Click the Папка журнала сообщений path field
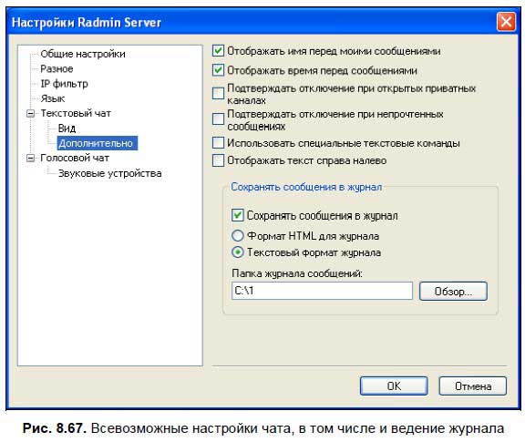Viewport: 525px width, 442px height. (x=322, y=291)
